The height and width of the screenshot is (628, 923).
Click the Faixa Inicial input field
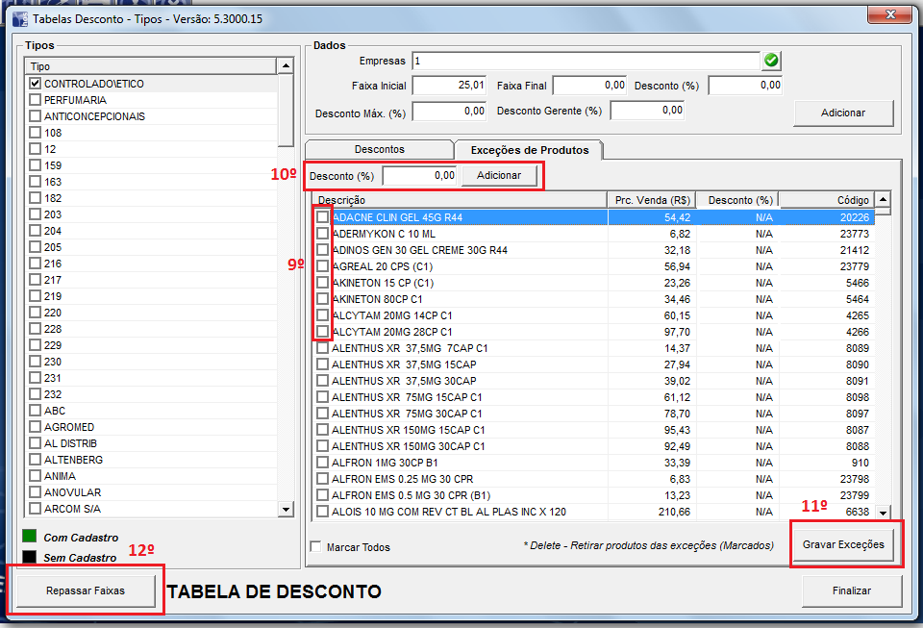(449, 86)
